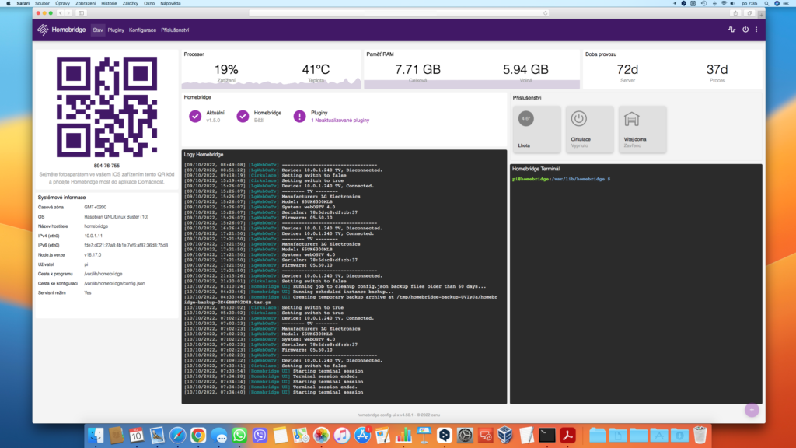The width and height of the screenshot is (796, 448).
Task: Open the volume control in the menu bar
Action: click(732, 4)
